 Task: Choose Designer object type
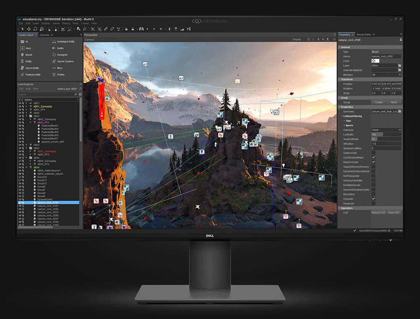click(60, 55)
